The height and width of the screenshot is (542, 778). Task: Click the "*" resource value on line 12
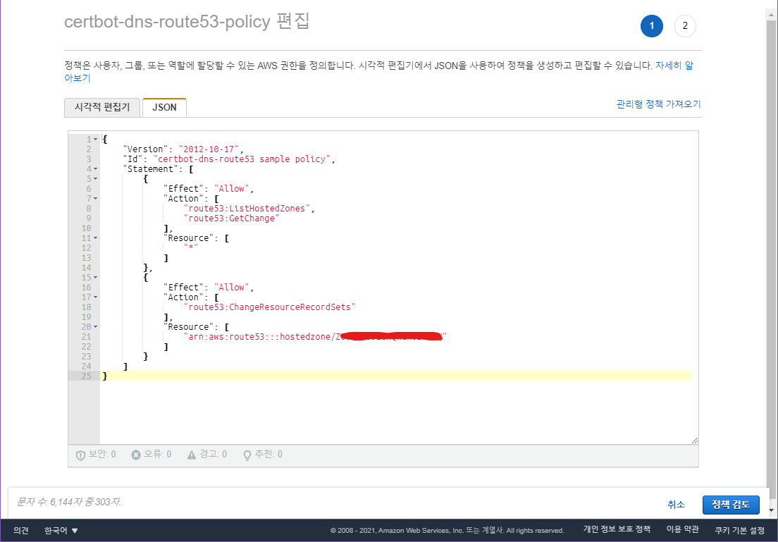tap(191, 248)
